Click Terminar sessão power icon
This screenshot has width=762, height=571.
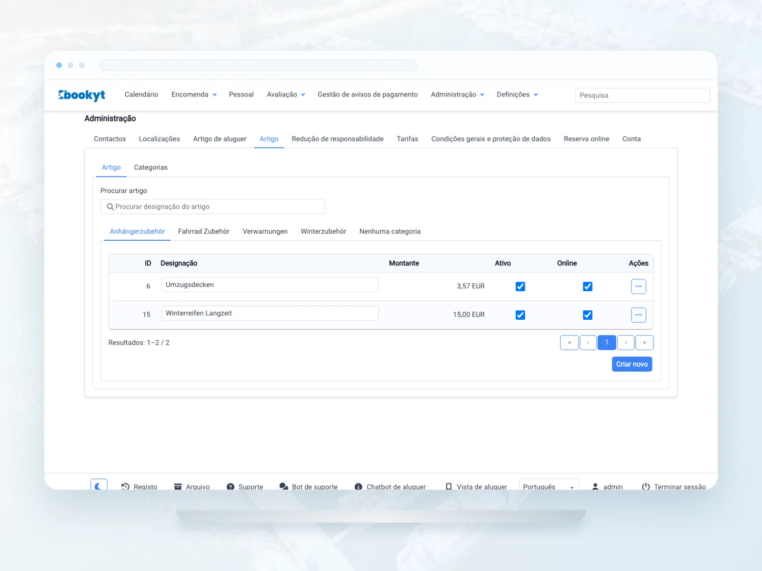point(646,486)
